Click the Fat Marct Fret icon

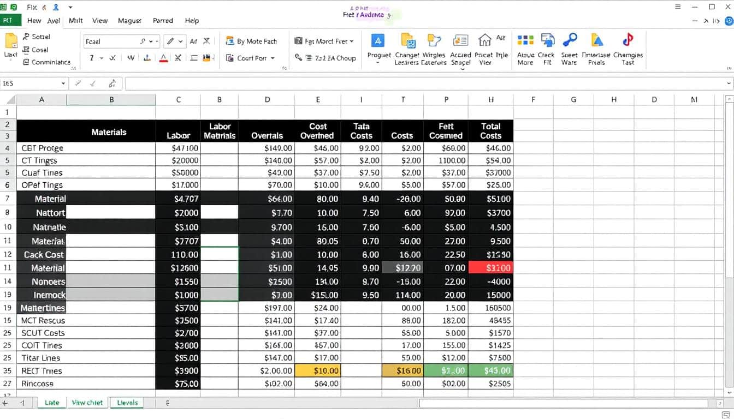point(298,41)
